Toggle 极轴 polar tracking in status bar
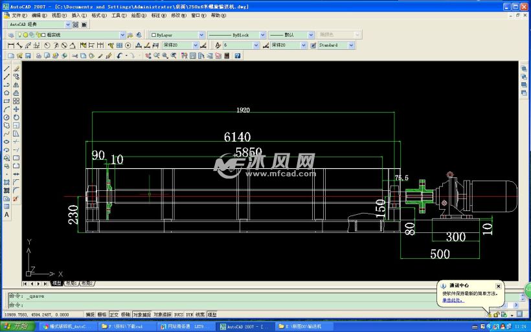The width and height of the screenshot is (531, 332). [x=126, y=315]
